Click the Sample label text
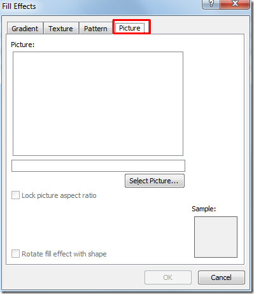 204,209
